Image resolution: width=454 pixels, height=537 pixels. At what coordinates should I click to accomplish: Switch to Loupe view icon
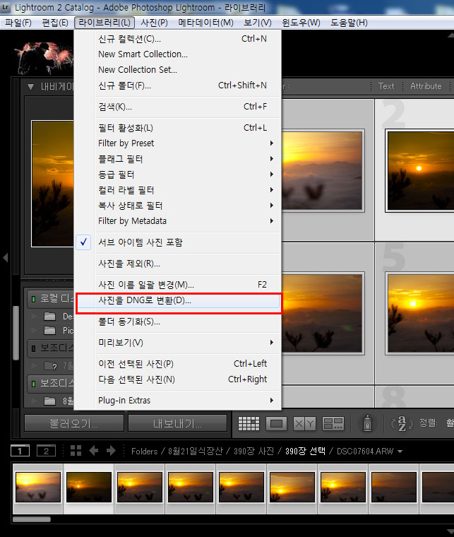[277, 423]
